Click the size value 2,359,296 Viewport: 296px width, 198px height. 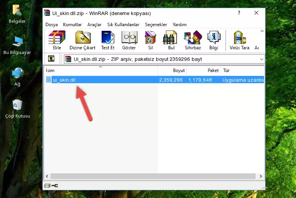pos(171,80)
